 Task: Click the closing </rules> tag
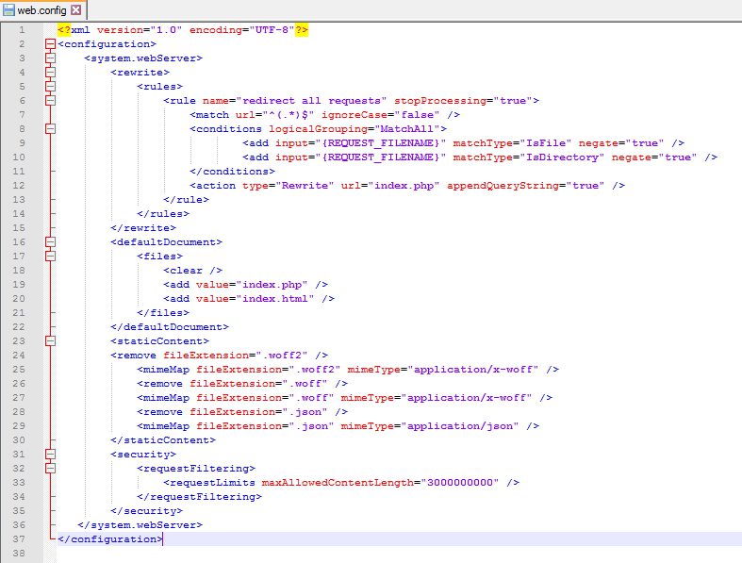pyautogui.click(x=163, y=213)
